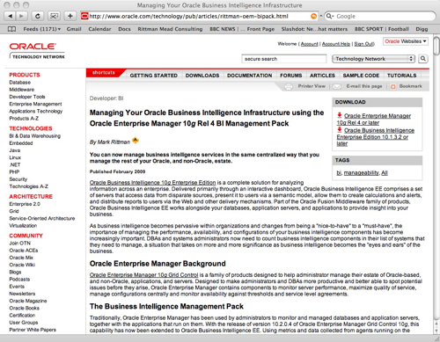
Task: Click the Bookmark icon in page toolbar
Action: 393,86
